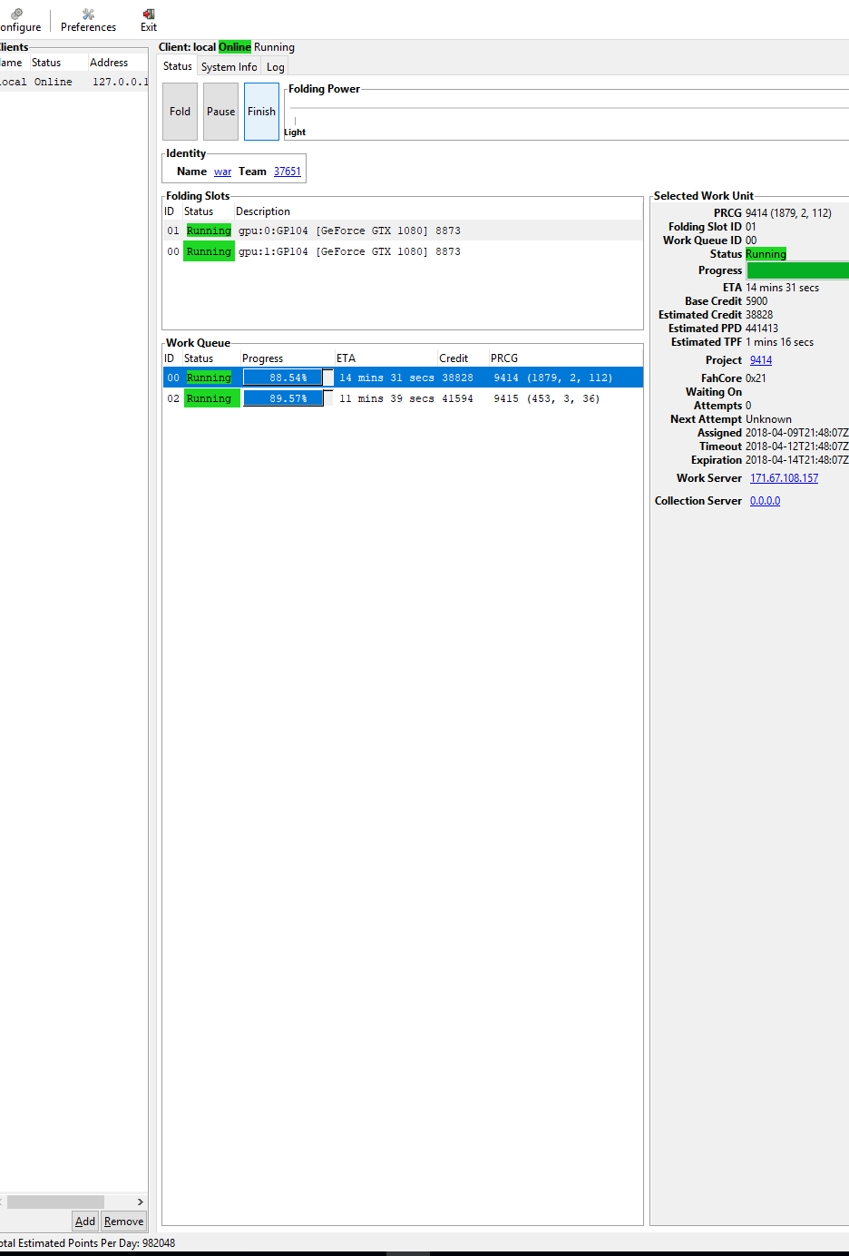Click the Add client button
The height and width of the screenshot is (1256, 849).
point(85,1222)
